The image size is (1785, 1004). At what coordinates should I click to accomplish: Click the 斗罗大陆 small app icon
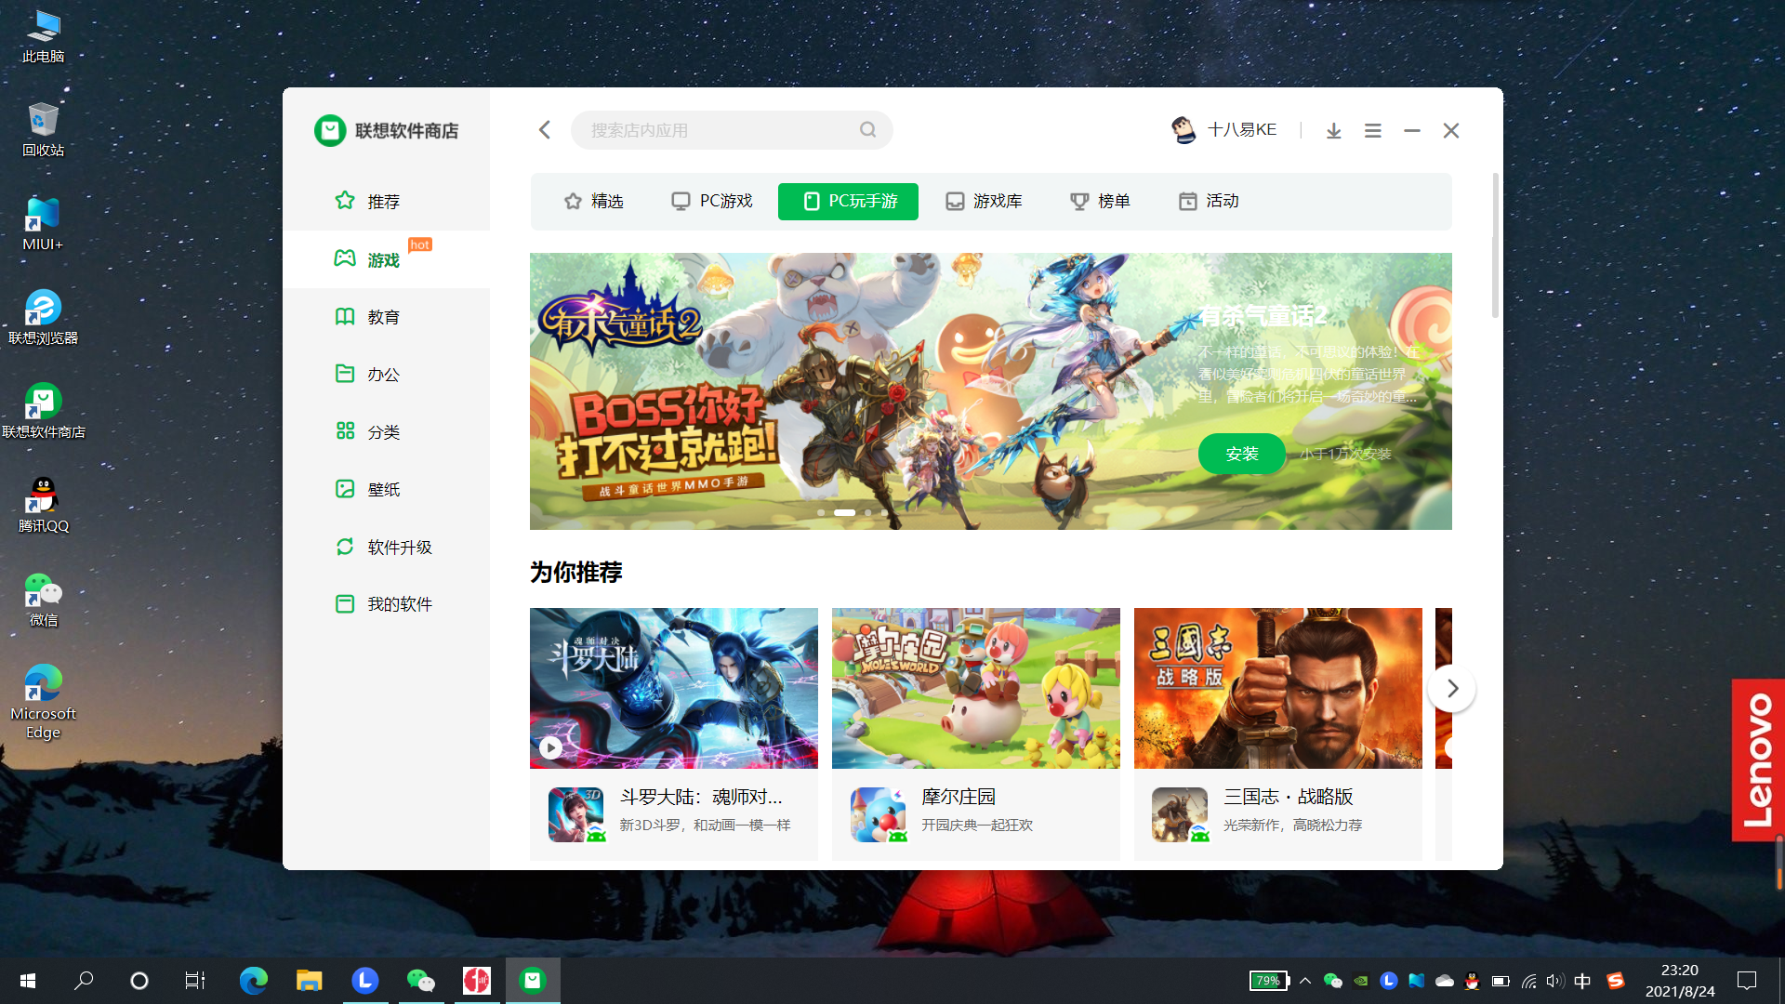576,814
